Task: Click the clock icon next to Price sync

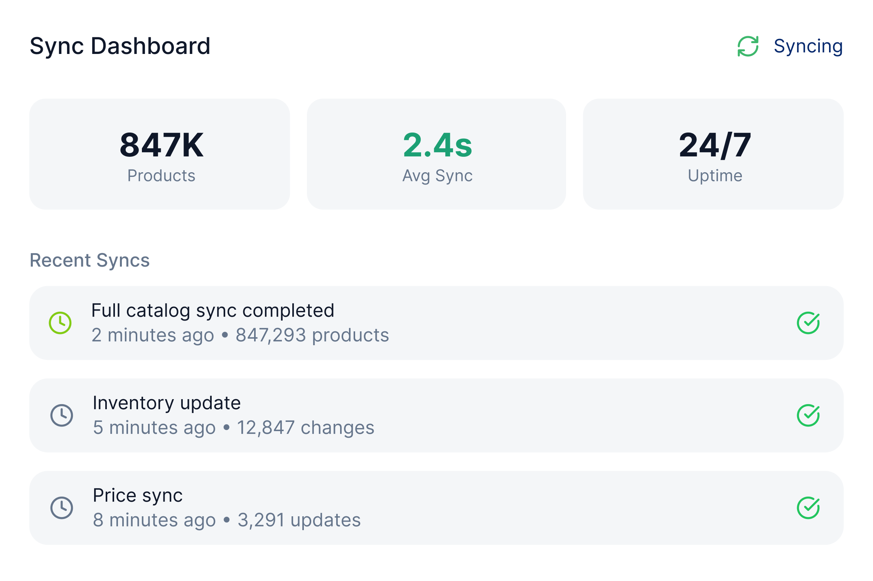Action: click(62, 508)
